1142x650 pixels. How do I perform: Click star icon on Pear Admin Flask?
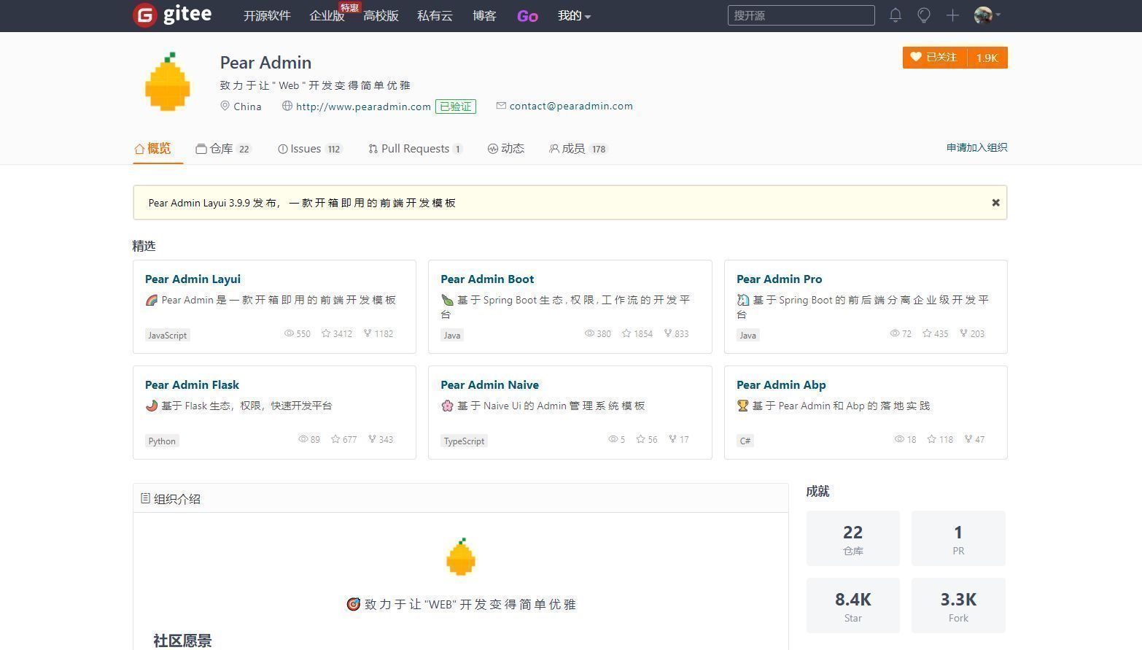[x=335, y=439]
